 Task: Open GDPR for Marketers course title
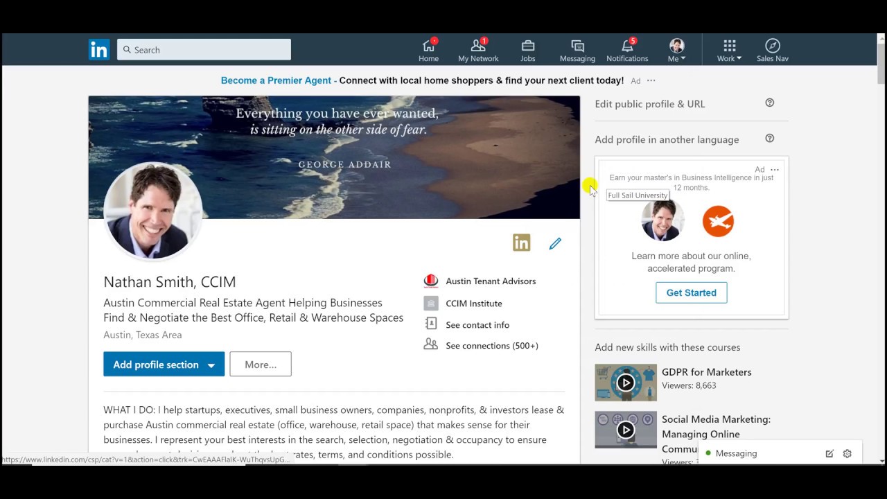(x=706, y=372)
